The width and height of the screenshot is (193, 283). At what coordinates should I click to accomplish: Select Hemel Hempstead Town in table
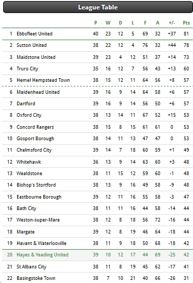pyautogui.click(x=43, y=80)
